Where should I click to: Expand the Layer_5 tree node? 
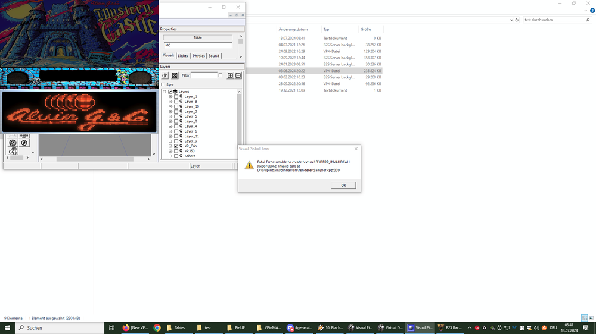pyautogui.click(x=170, y=116)
